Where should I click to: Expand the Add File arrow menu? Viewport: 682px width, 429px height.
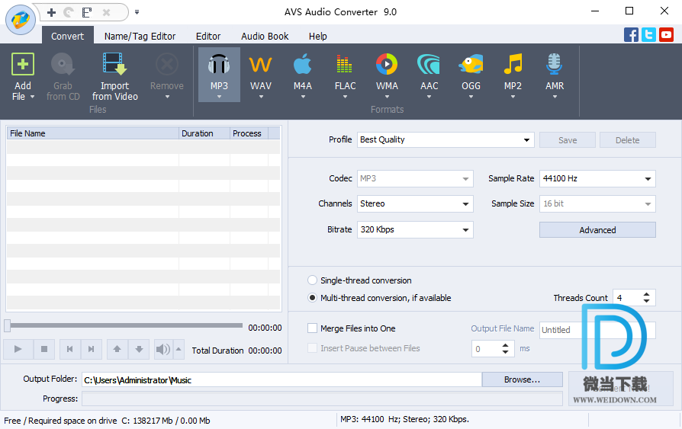(x=32, y=97)
